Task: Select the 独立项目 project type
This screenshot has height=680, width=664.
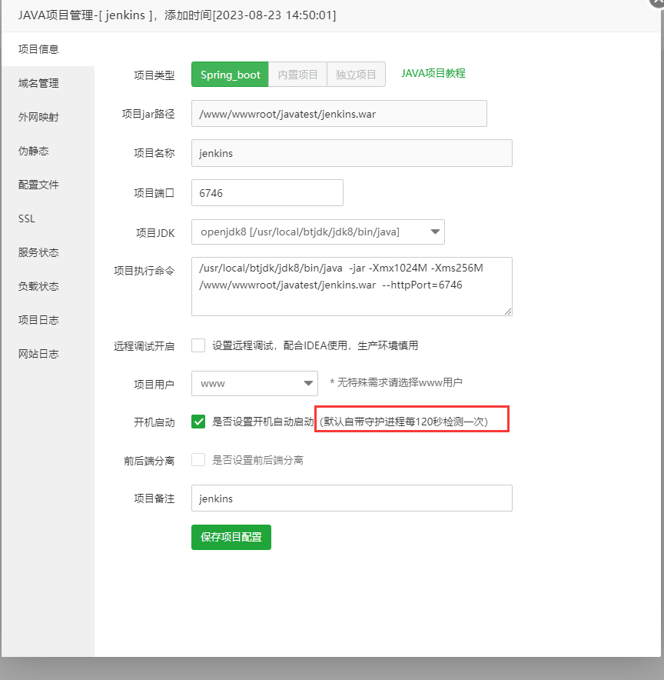Action: click(x=356, y=74)
